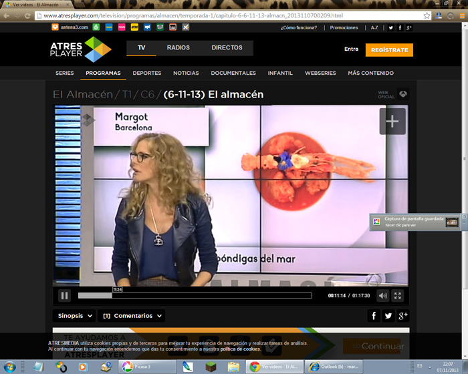Screen dimensions: 468x374
Task: Open the Windows Start menu
Action: coord(9,367)
